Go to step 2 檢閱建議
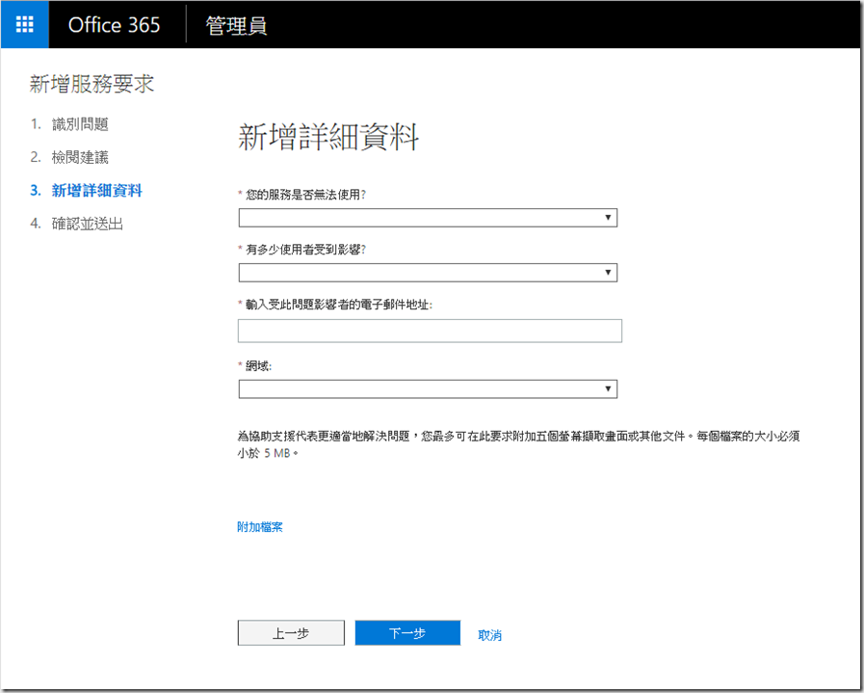864x693 pixels. coord(80,157)
